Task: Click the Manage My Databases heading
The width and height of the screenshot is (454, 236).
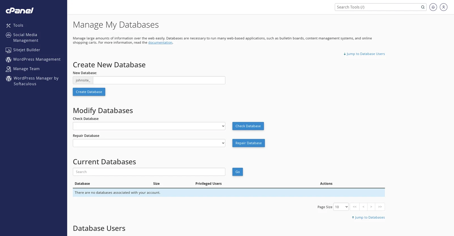Action: pyautogui.click(x=116, y=25)
